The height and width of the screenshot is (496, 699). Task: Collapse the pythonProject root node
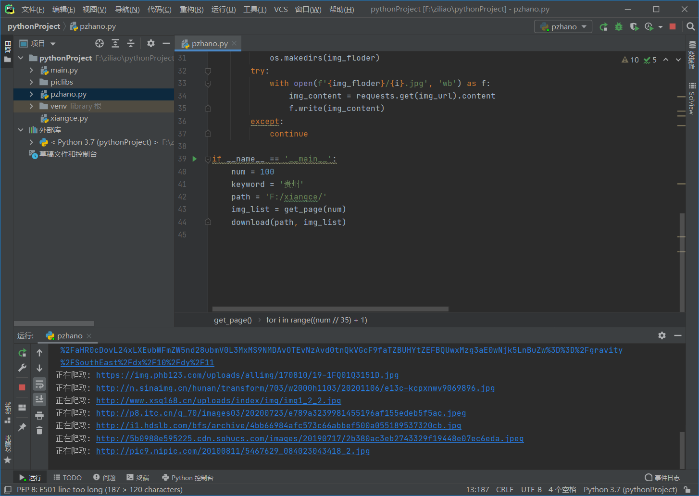21,58
